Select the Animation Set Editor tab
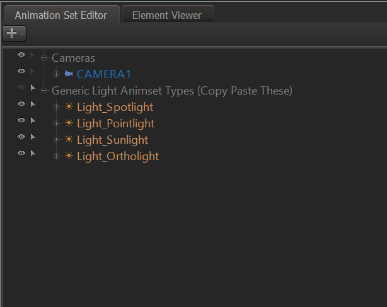 [x=61, y=15]
